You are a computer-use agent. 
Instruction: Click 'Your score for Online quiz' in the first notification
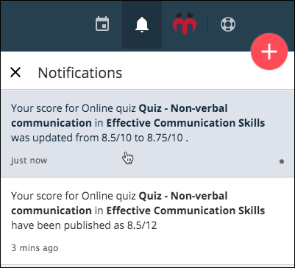coord(74,108)
